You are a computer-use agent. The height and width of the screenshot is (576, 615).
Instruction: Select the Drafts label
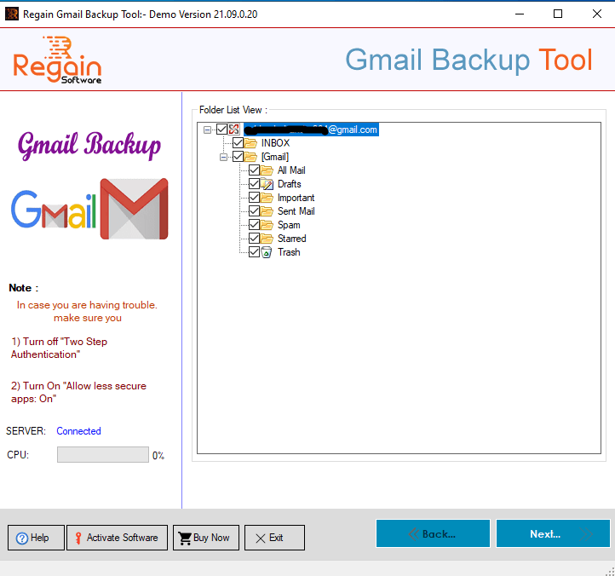pyautogui.click(x=290, y=184)
